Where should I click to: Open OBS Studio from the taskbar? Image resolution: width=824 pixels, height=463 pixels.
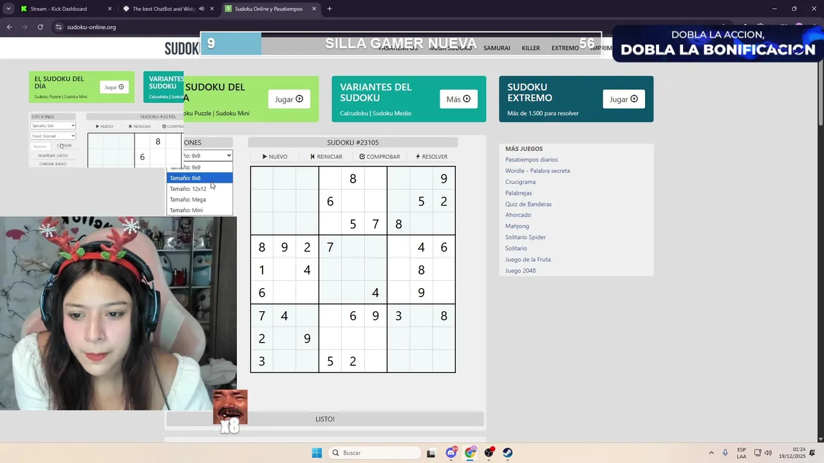pos(489,453)
